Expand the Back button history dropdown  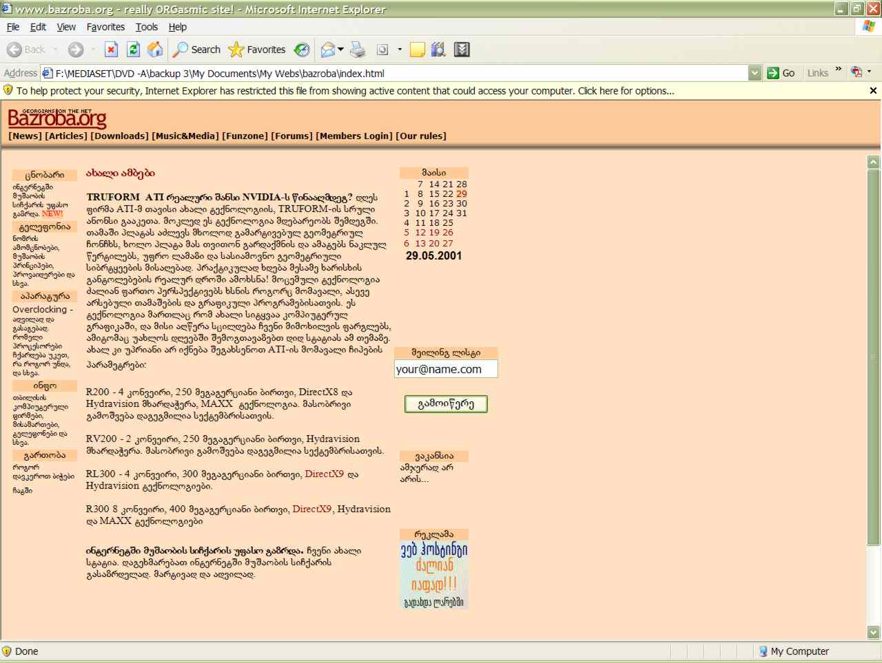(x=55, y=50)
